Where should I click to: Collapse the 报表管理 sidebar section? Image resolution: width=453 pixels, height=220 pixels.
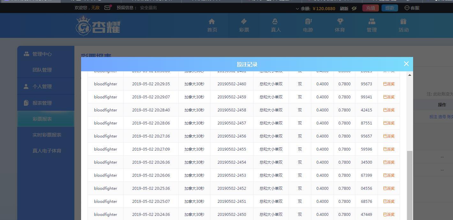click(42, 103)
